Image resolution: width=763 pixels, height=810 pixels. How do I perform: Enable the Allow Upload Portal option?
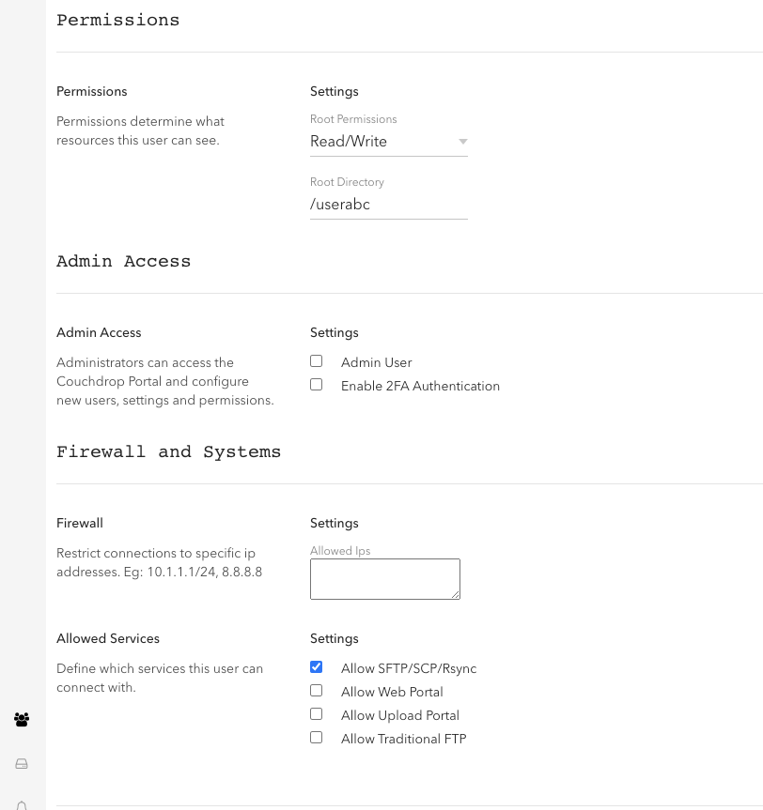tap(316, 713)
